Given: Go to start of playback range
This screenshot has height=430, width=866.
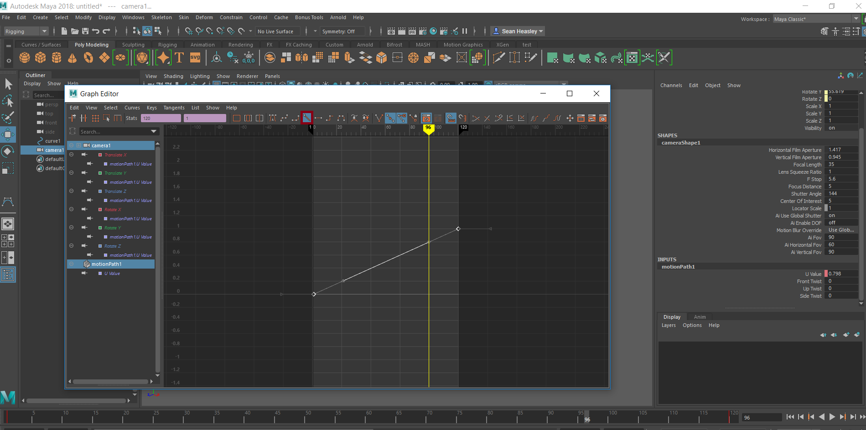Looking at the screenshot, I should point(790,417).
